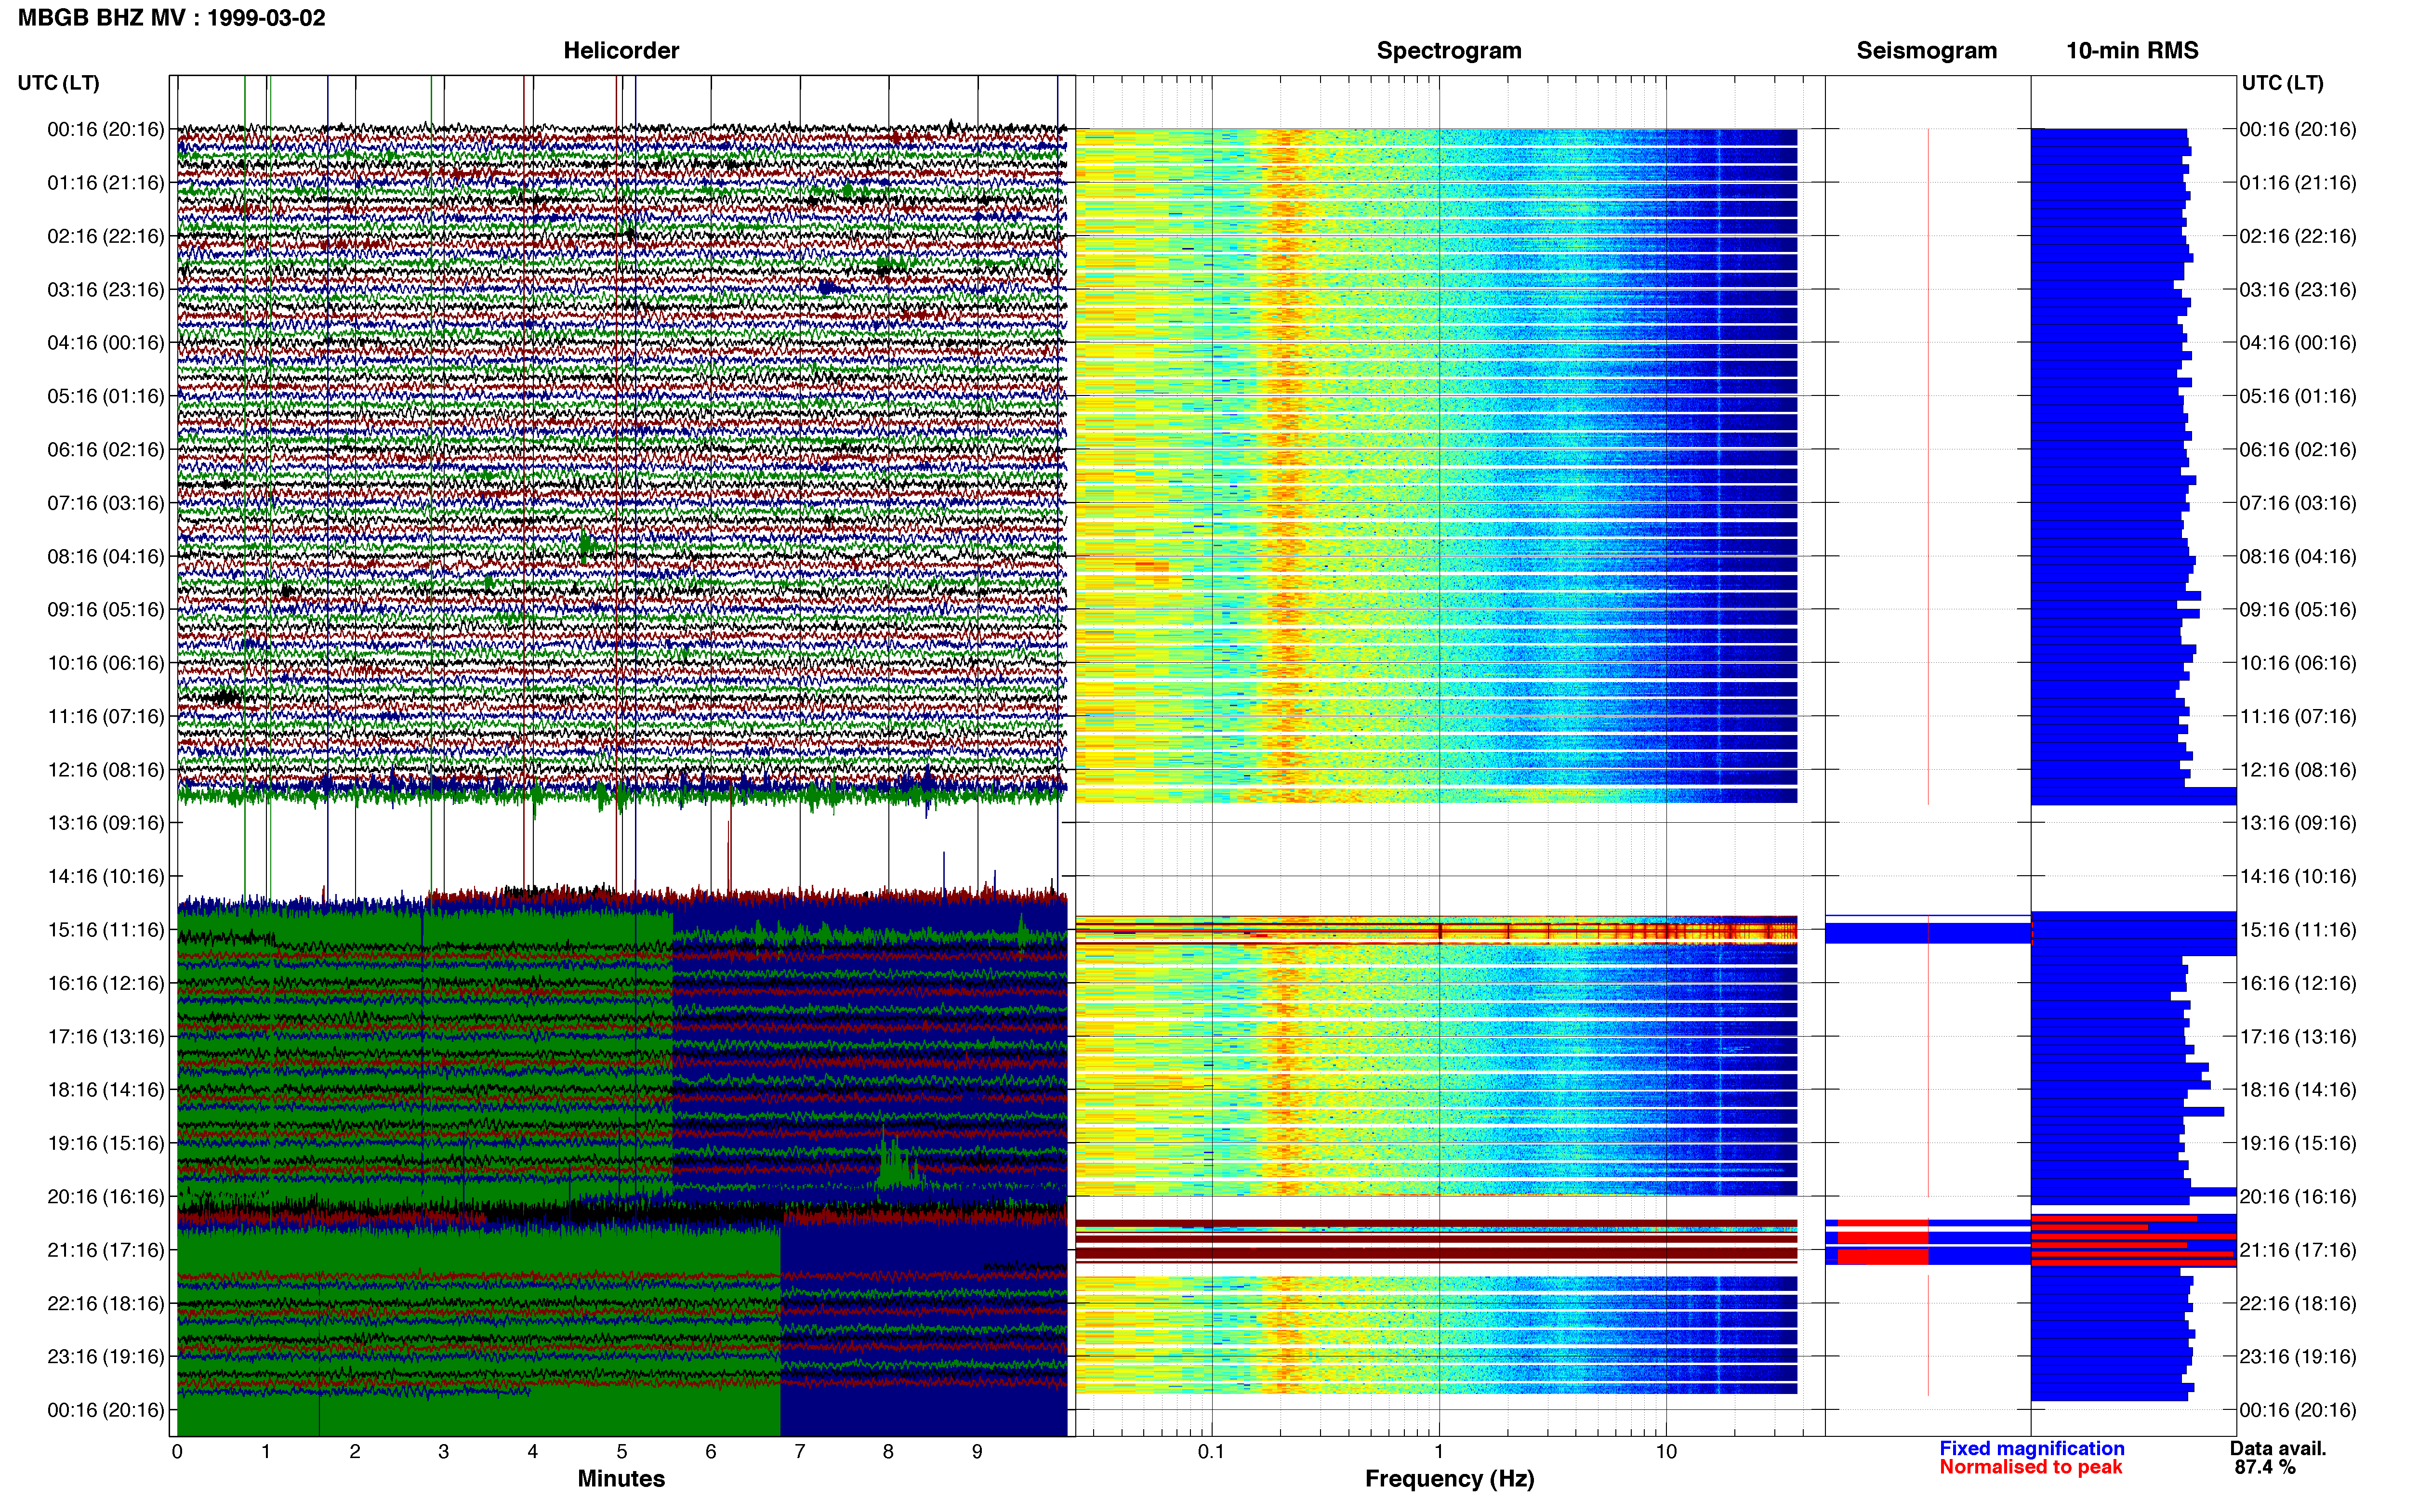Click spectrogram frequency tick '1'
The height and width of the screenshot is (1512, 2418).
click(1439, 1451)
